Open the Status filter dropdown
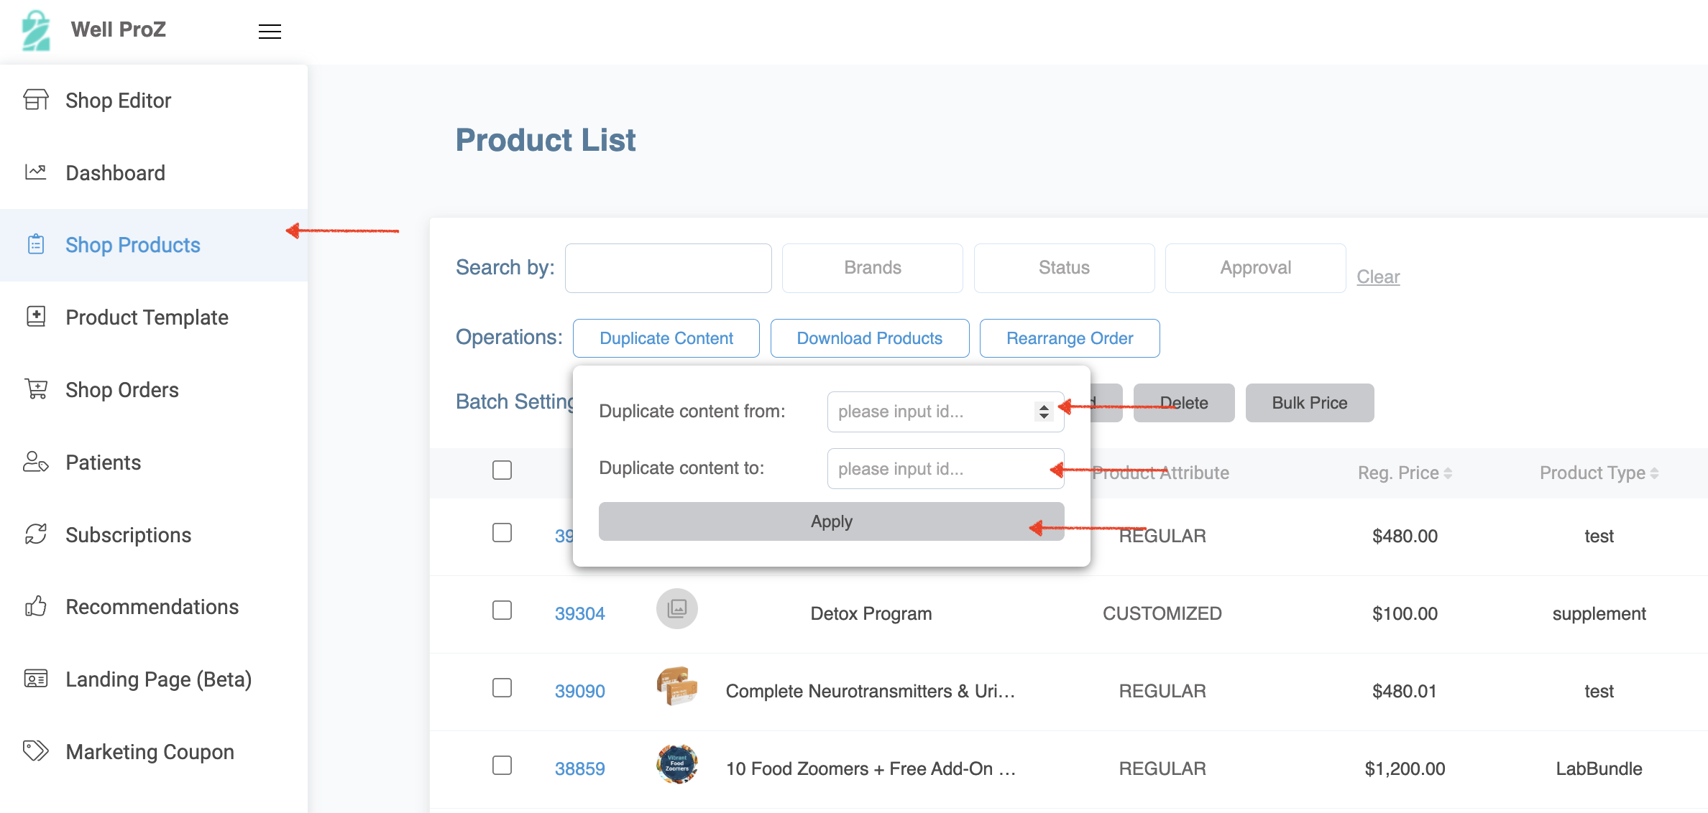 tap(1064, 268)
